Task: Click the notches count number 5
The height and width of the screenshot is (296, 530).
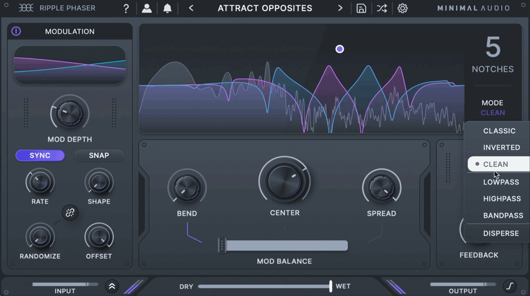Action: point(493,47)
